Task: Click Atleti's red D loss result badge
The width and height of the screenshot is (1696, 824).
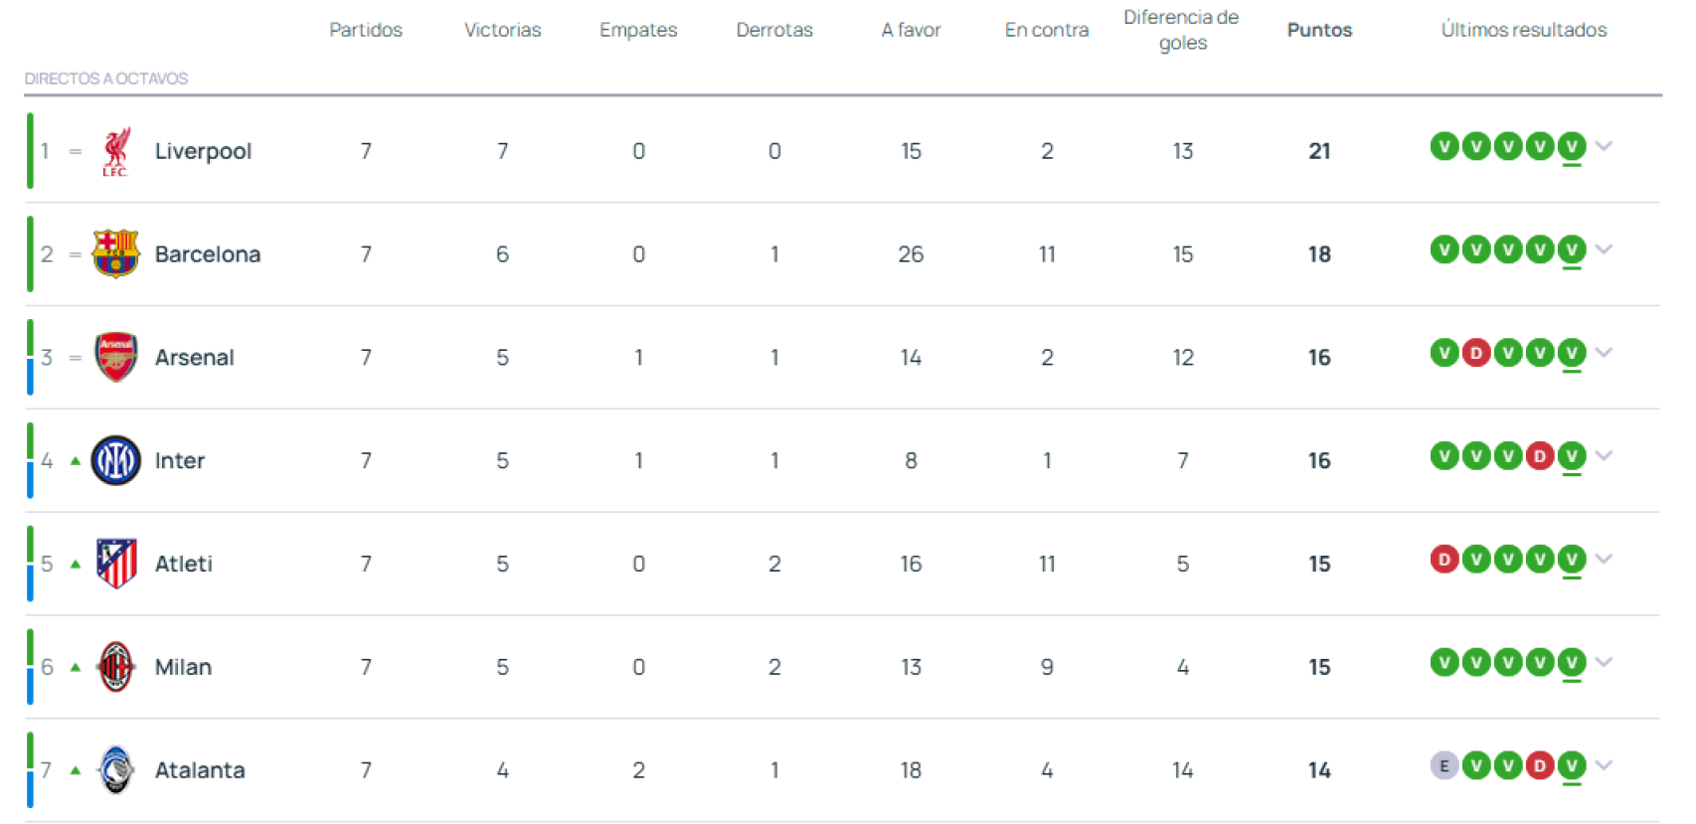Action: [x=1444, y=559]
